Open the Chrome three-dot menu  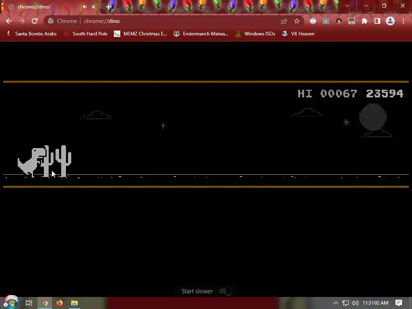point(403,21)
